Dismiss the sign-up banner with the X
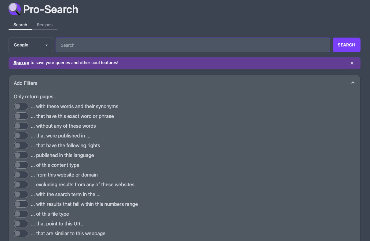The width and height of the screenshot is (370, 241). coord(352,63)
